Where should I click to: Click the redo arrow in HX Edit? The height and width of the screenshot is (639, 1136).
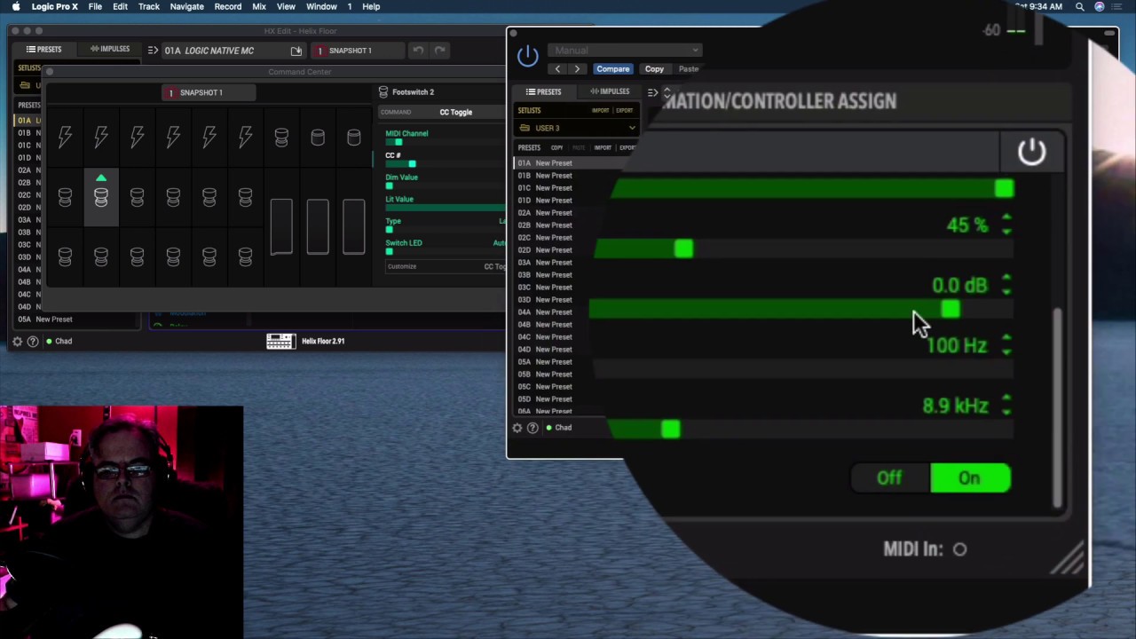[439, 51]
